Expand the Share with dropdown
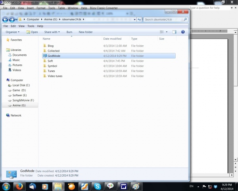 point(52,32)
